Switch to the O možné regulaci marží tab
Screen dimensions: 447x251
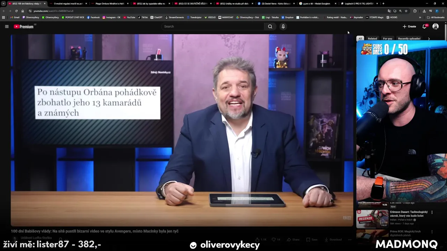68,3
